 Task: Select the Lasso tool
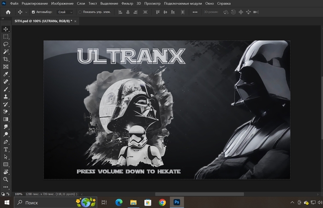coord(6,44)
